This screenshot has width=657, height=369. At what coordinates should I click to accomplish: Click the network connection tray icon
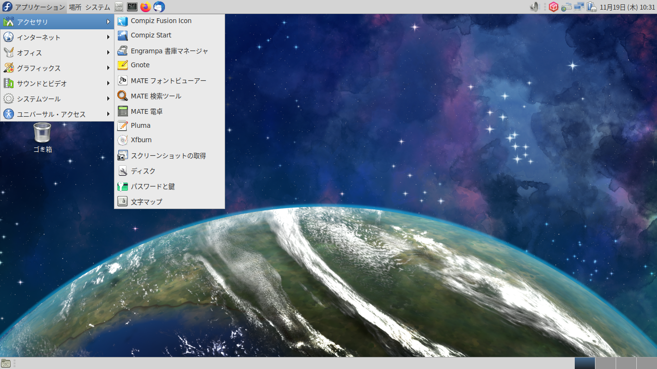tap(579, 7)
